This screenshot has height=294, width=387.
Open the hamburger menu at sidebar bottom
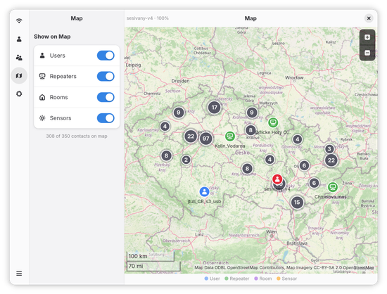tap(19, 274)
